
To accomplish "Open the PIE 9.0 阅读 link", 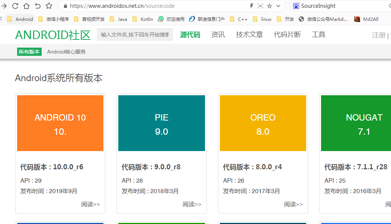I will 192,204.
